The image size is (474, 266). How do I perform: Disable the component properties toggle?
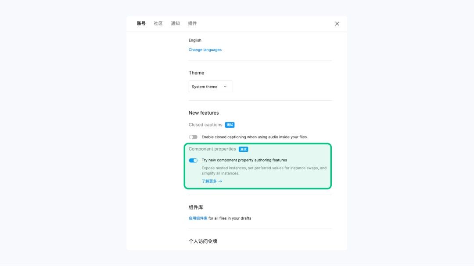point(193,160)
